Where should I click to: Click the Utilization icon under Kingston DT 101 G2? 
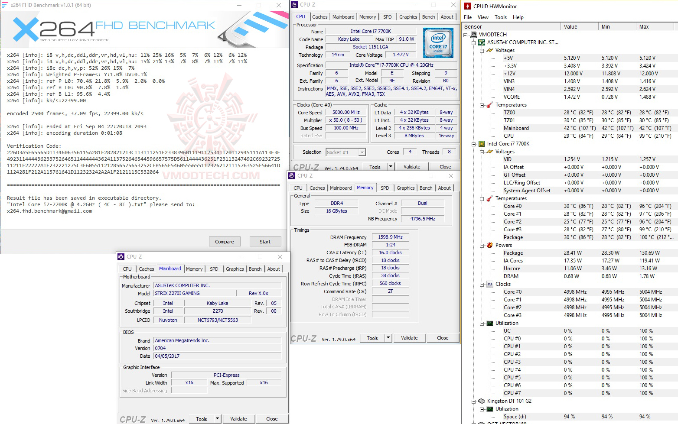(489, 409)
